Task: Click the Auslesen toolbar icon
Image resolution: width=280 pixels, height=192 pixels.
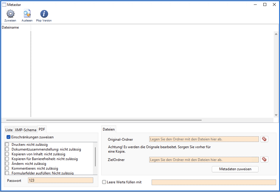Action: coord(27,14)
